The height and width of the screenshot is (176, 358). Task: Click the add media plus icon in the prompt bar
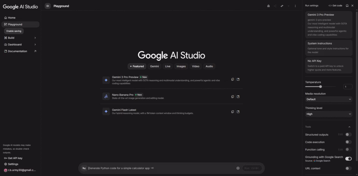click(238, 168)
